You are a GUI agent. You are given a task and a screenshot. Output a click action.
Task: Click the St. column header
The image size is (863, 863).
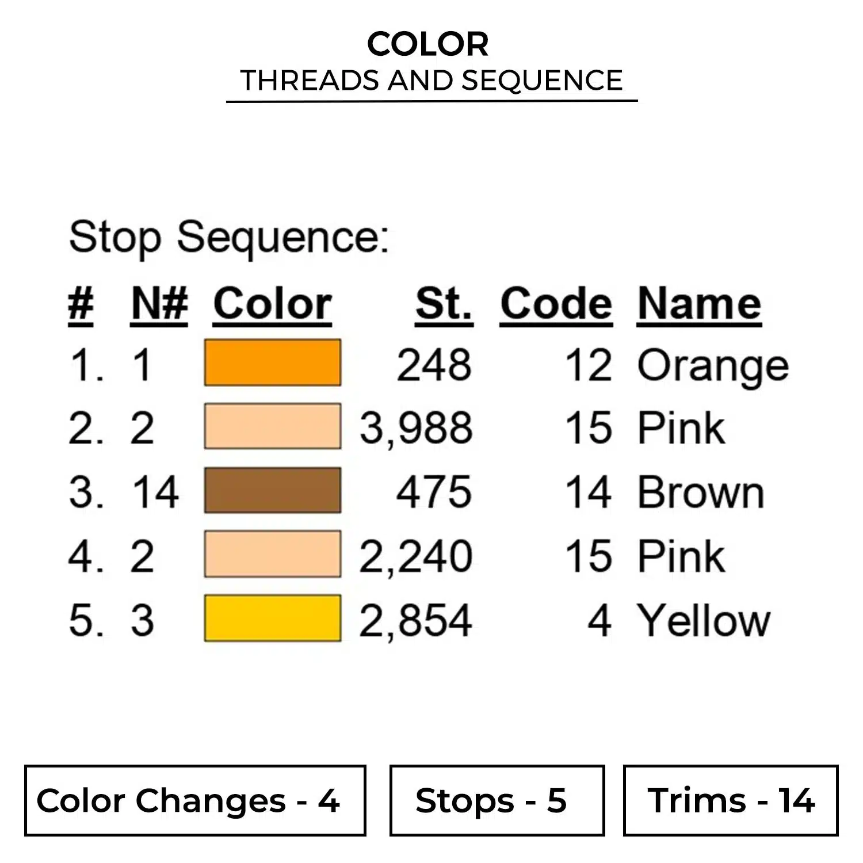pyautogui.click(x=444, y=304)
